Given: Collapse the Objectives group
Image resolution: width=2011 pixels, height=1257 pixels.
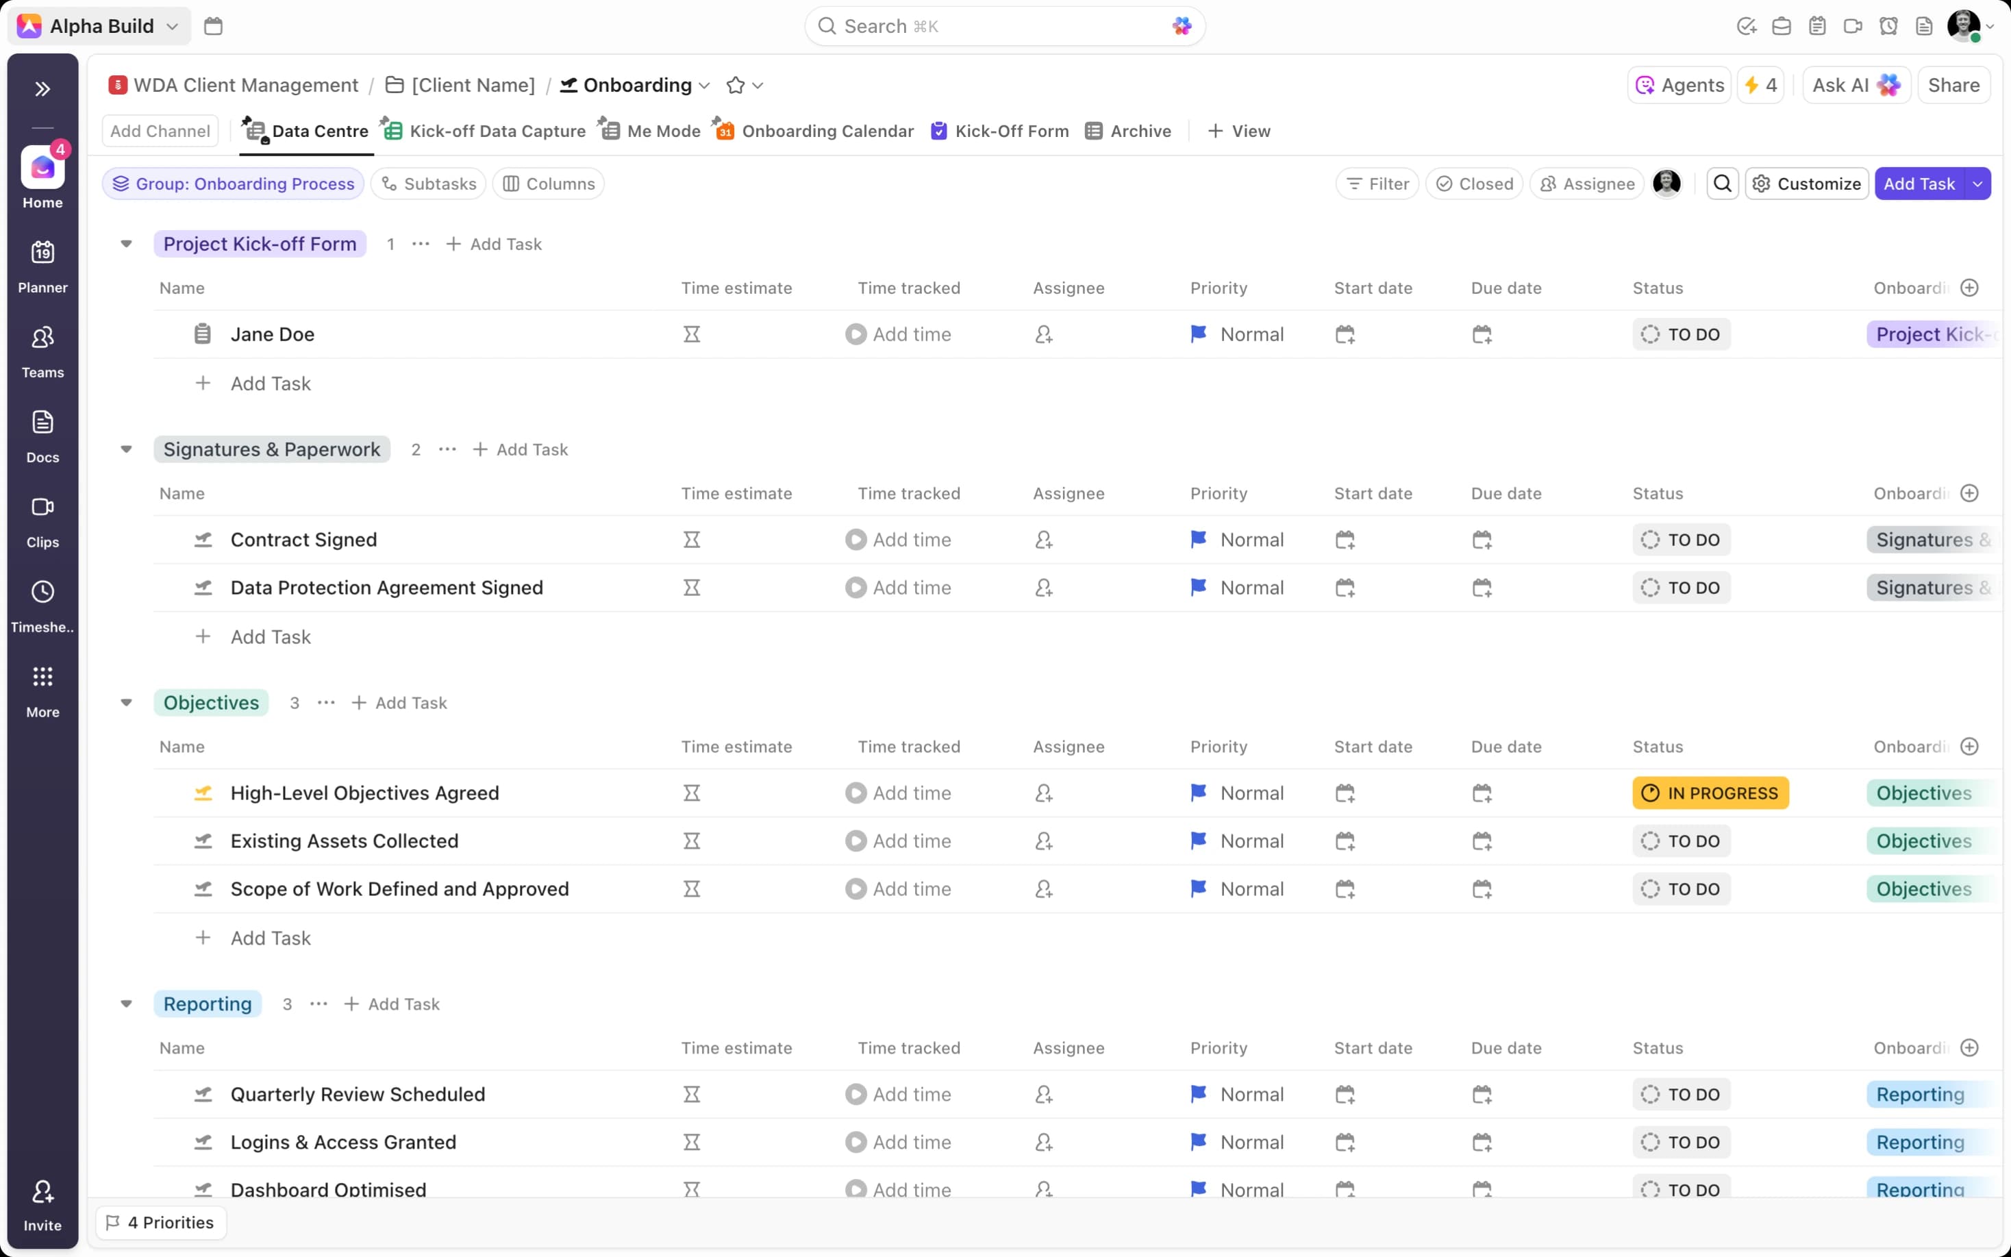Looking at the screenshot, I should tap(126, 704).
